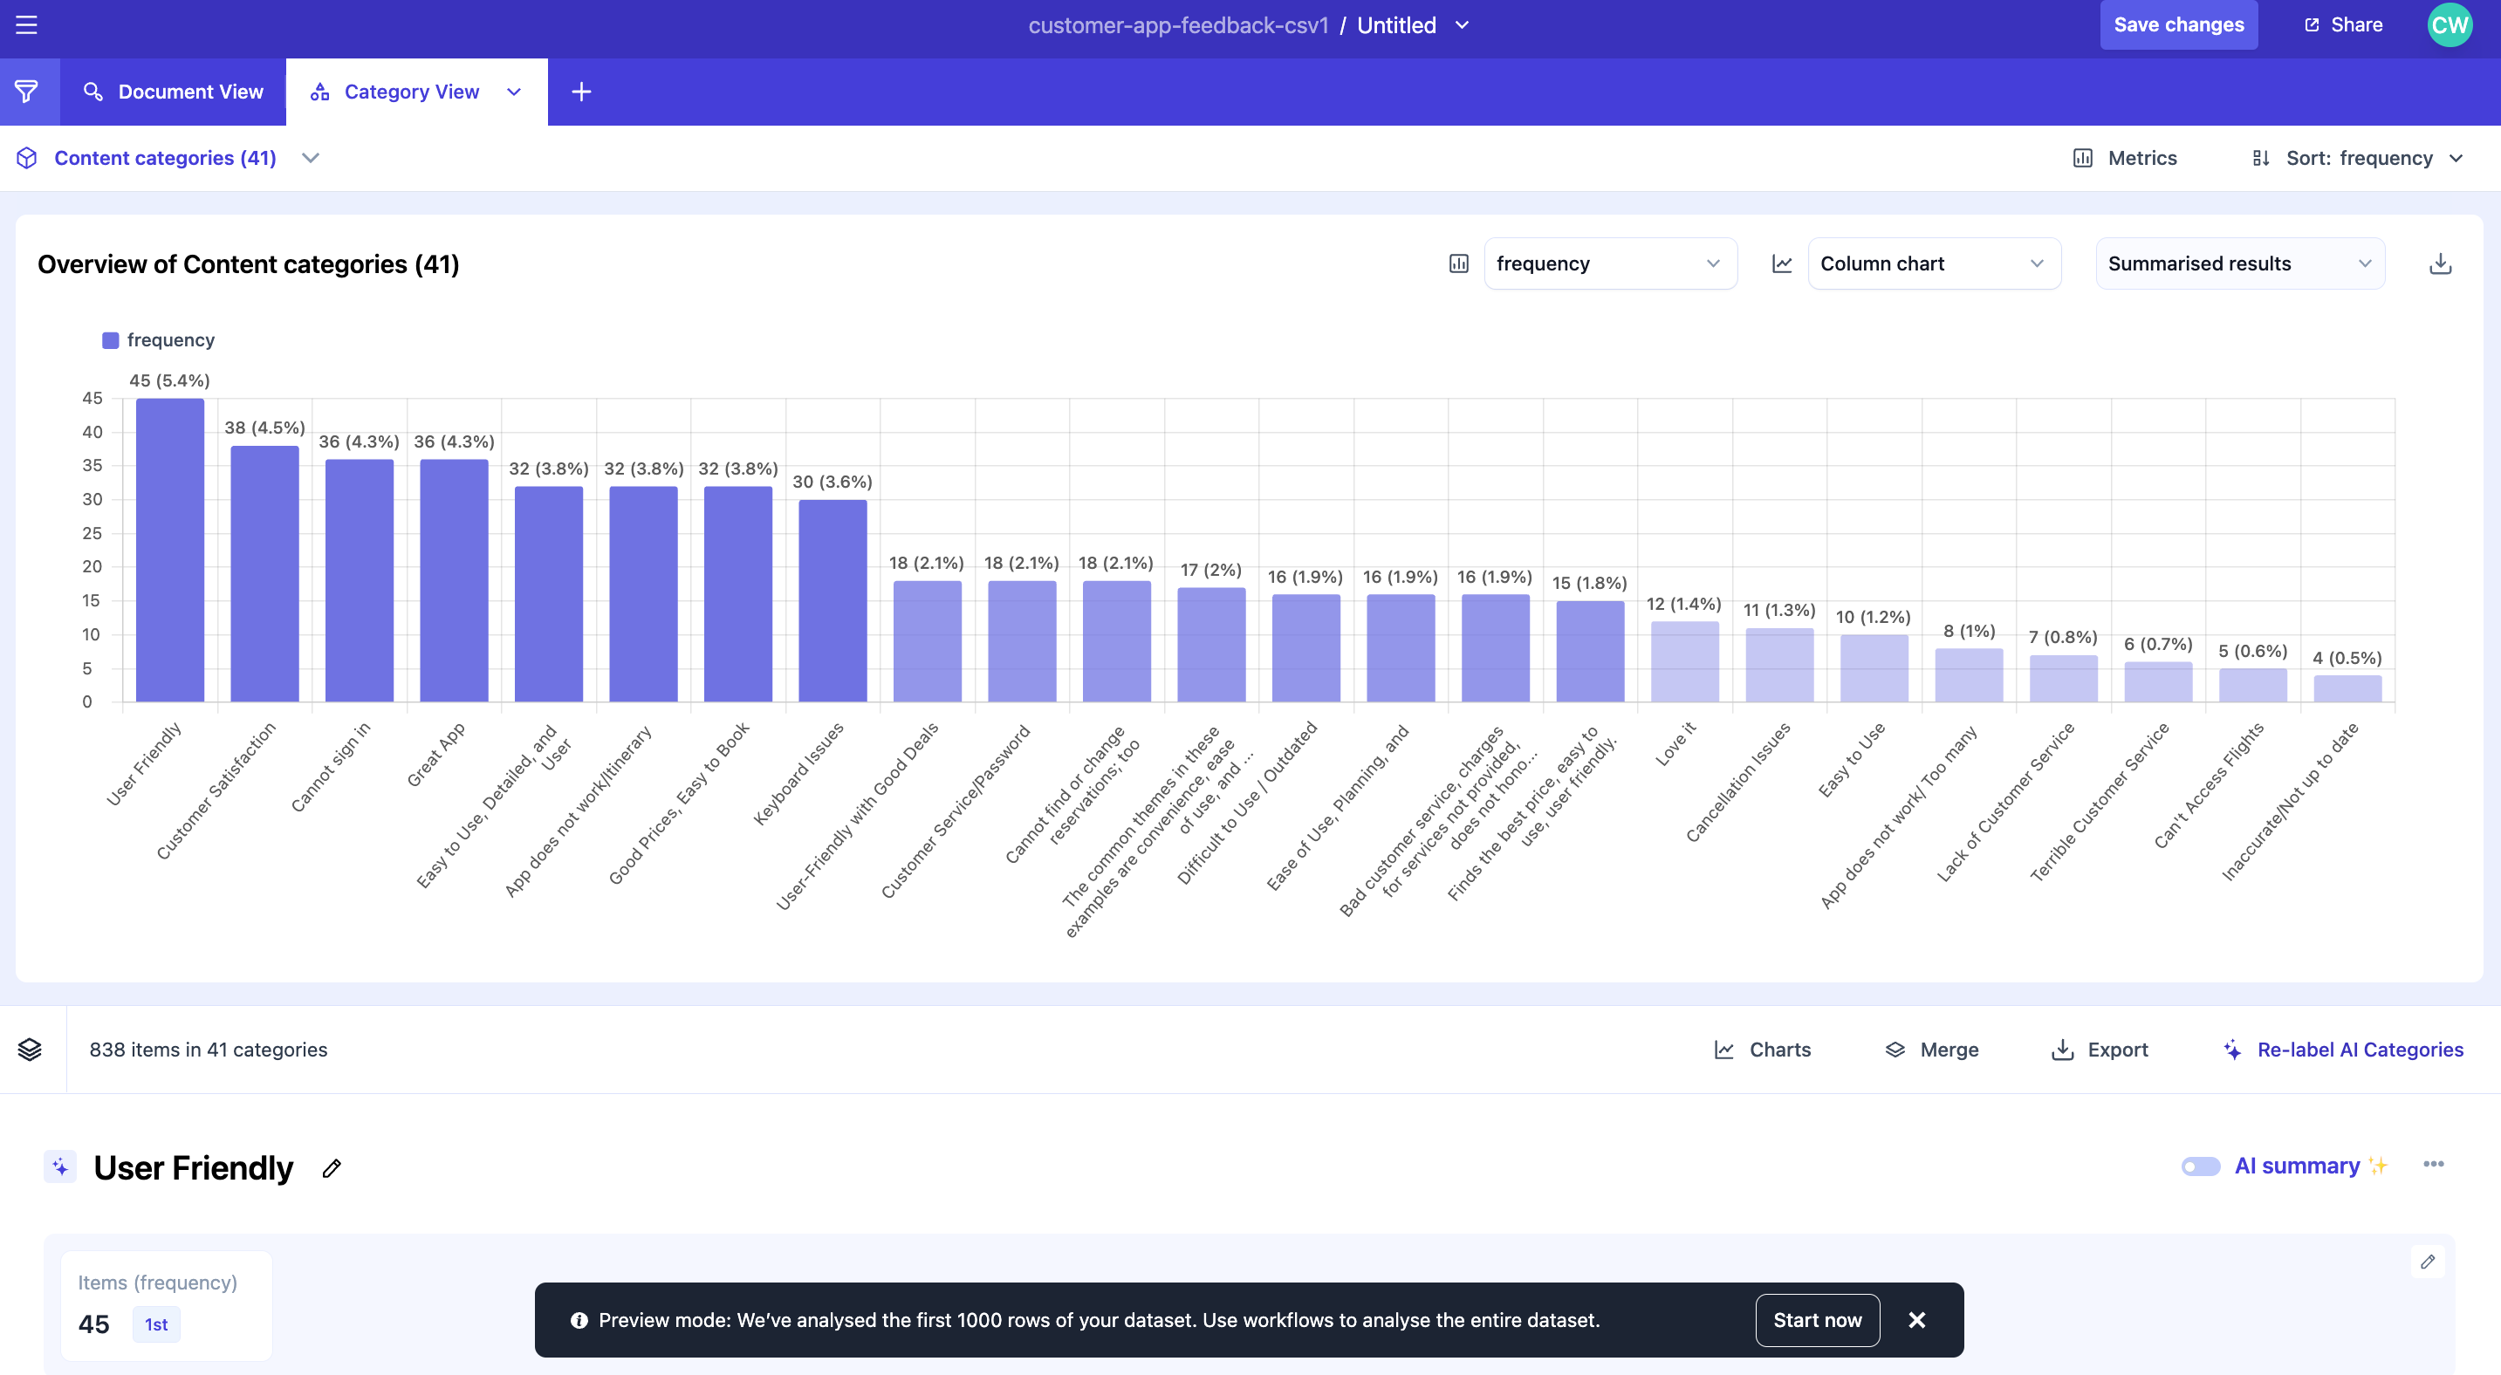2501x1375 pixels.
Task: Open the Summarised results dropdown
Action: tap(2239, 264)
